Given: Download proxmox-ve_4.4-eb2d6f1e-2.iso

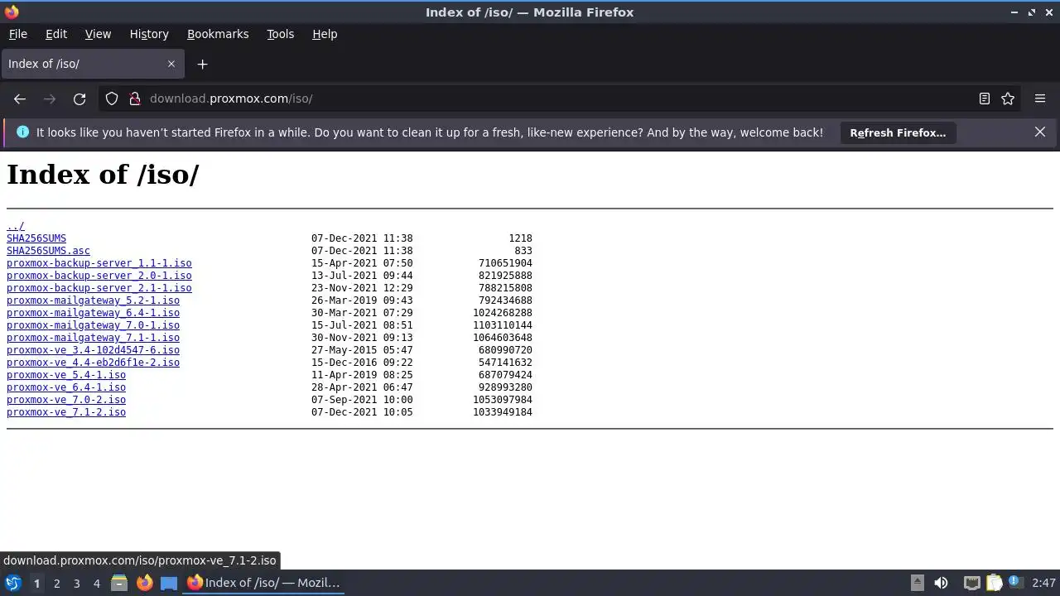Looking at the screenshot, I should tap(93, 363).
